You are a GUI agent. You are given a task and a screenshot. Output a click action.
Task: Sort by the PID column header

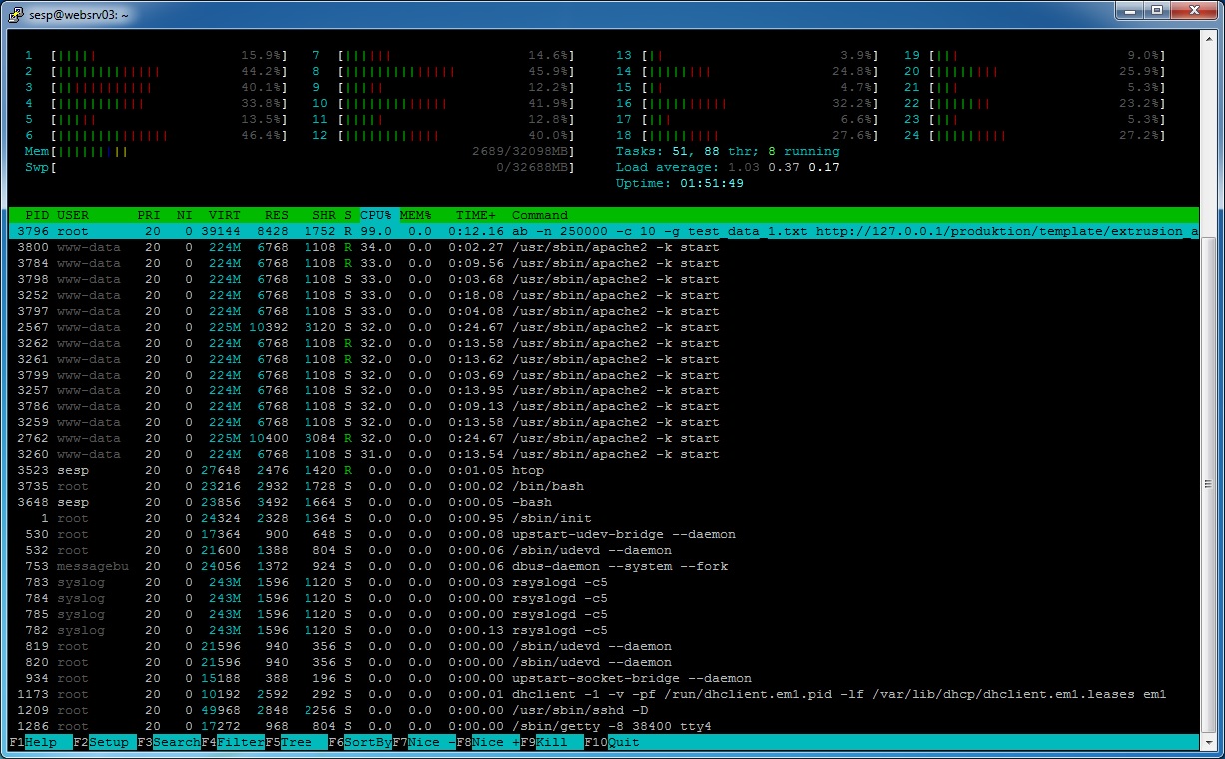tap(37, 215)
